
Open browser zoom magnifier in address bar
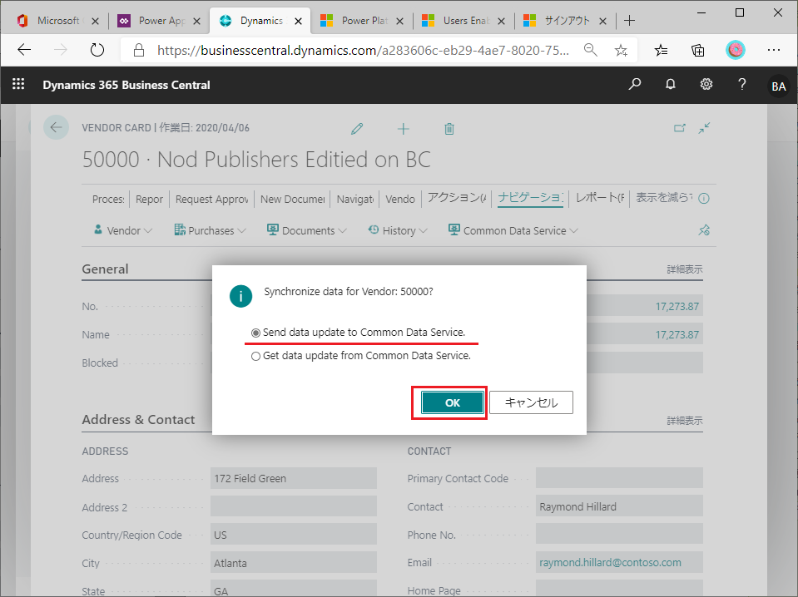(590, 50)
